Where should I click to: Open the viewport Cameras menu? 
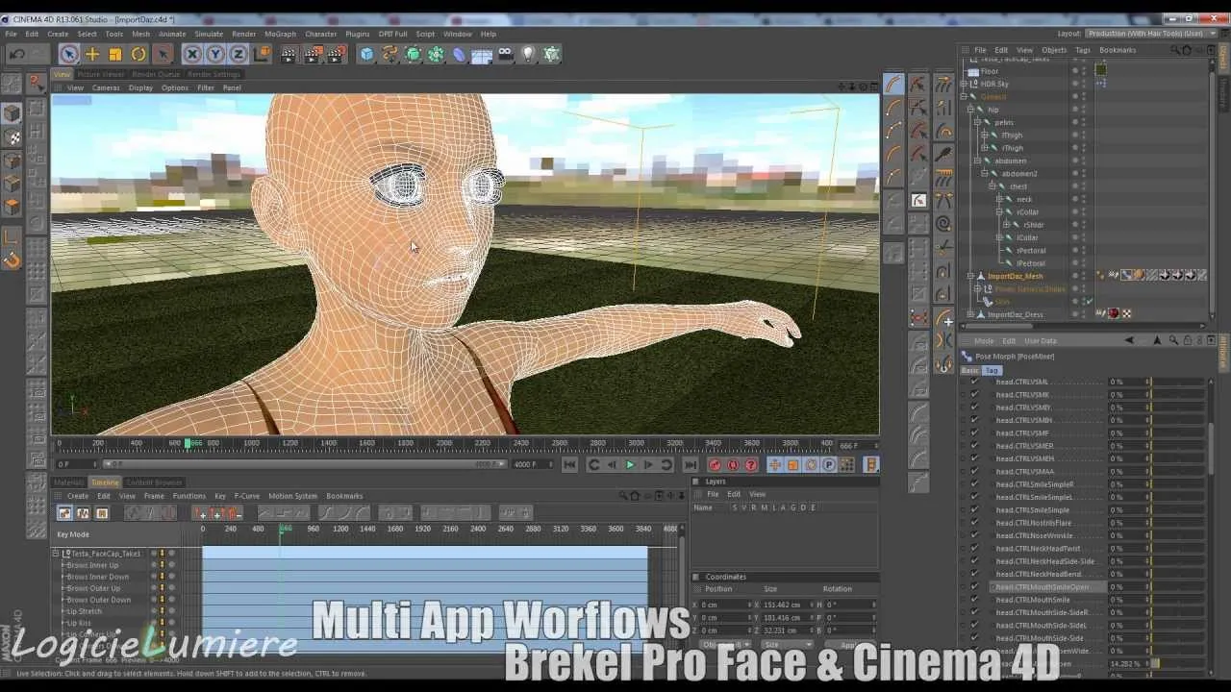[x=106, y=87]
